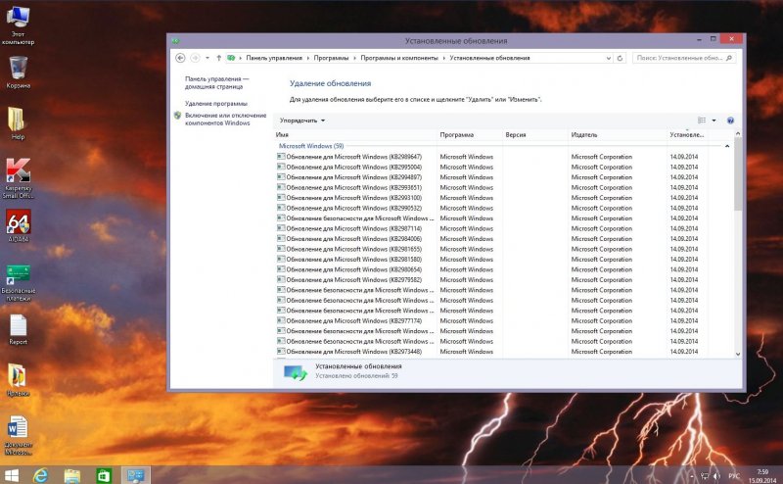Image resolution: width=783 pixels, height=484 pixels.
Task: Click the РУС language indicator
Action: [x=734, y=476]
